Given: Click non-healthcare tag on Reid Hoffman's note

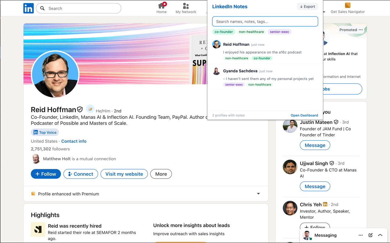Looking at the screenshot, I should coord(237,58).
